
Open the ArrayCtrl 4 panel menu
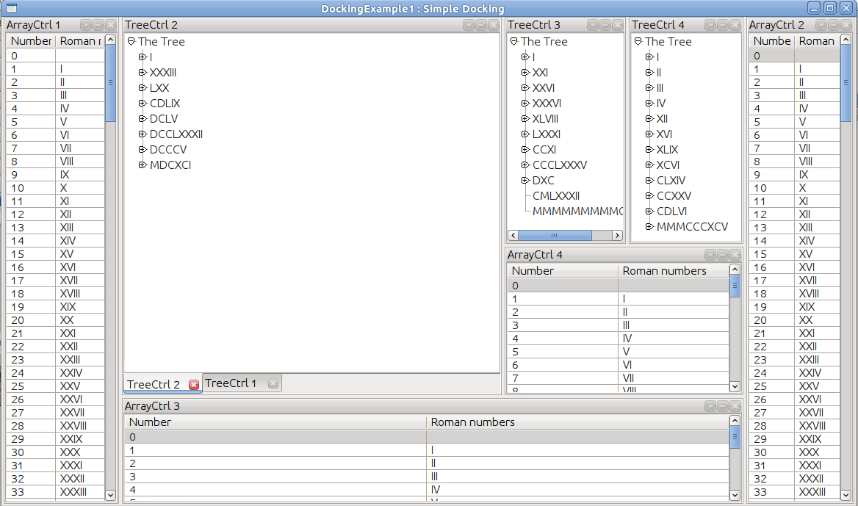click(x=710, y=255)
